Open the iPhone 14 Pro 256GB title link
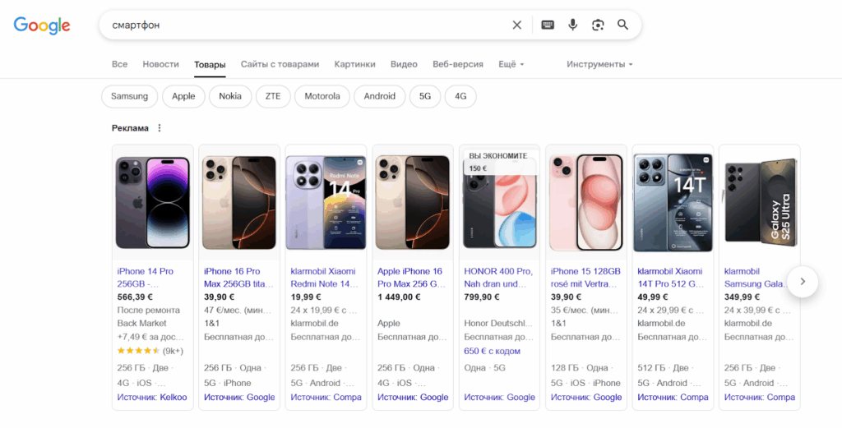The height and width of the screenshot is (428, 842). (145, 278)
